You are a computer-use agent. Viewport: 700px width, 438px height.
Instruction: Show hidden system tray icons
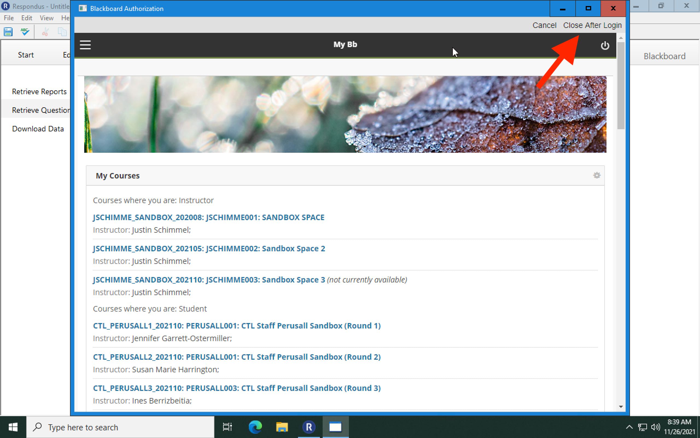(629, 427)
